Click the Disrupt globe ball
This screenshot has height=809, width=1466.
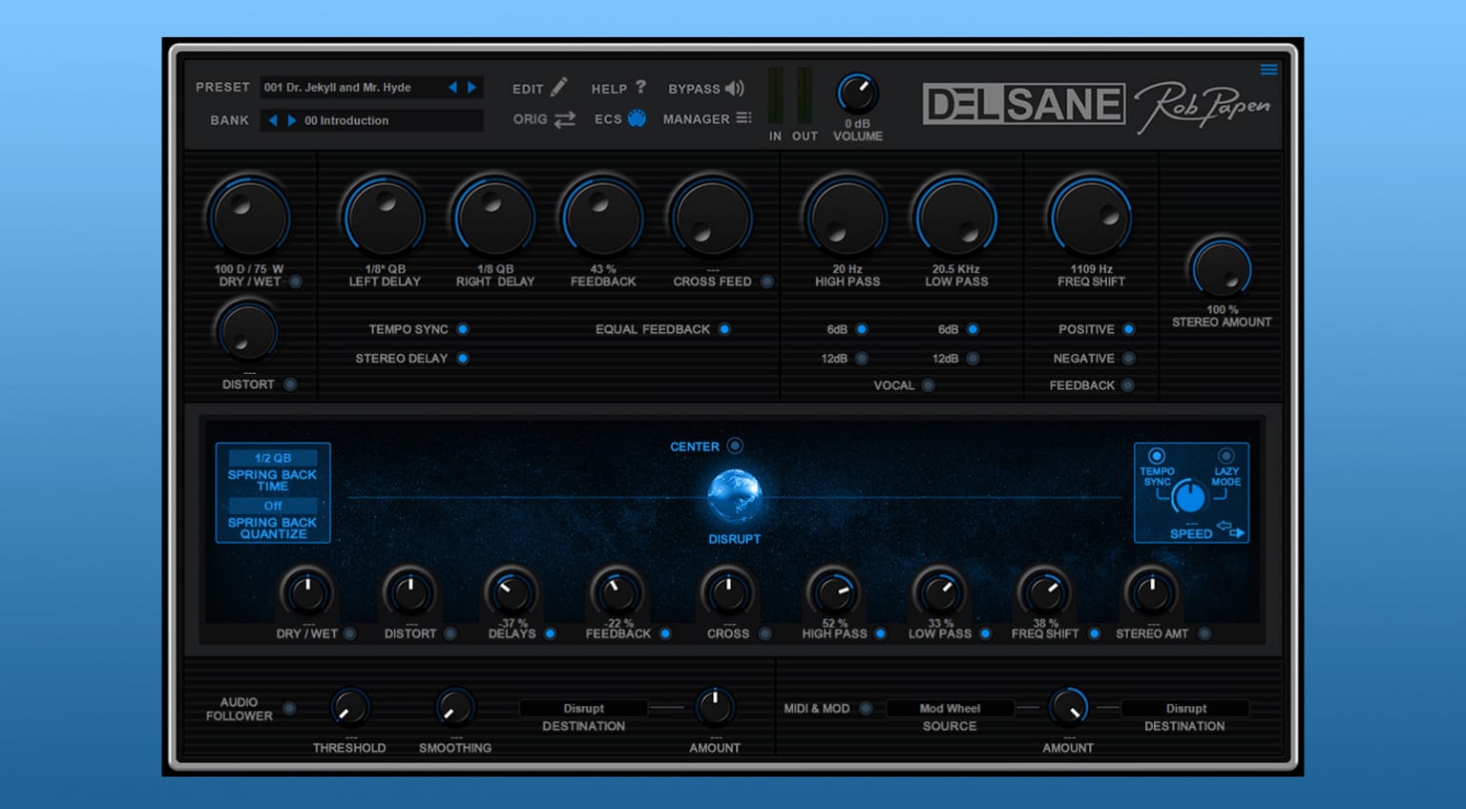point(734,496)
